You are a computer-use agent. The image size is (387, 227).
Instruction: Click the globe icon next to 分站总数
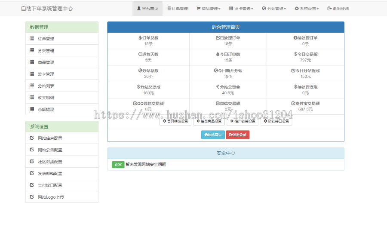tap(140, 71)
